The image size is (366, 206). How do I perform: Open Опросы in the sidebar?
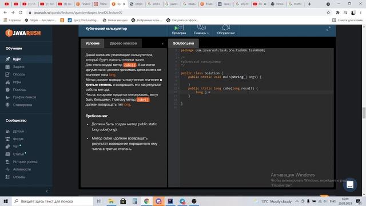[19, 74]
